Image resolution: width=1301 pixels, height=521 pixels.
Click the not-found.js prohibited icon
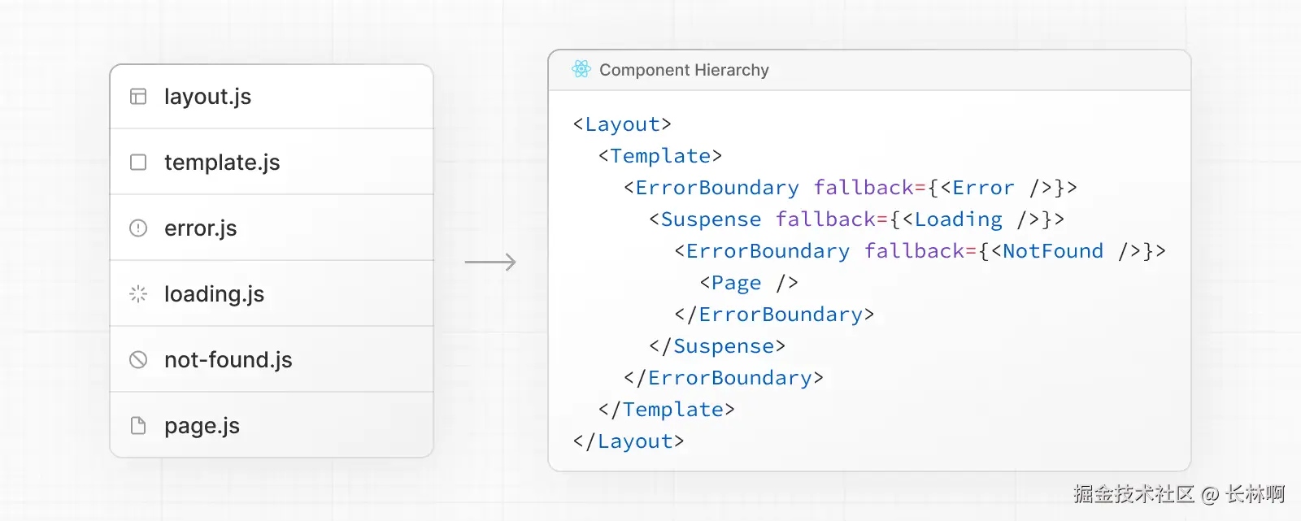pos(138,360)
